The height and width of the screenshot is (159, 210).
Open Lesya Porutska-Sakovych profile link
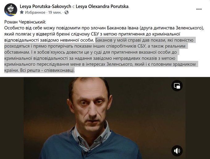click(45, 6)
